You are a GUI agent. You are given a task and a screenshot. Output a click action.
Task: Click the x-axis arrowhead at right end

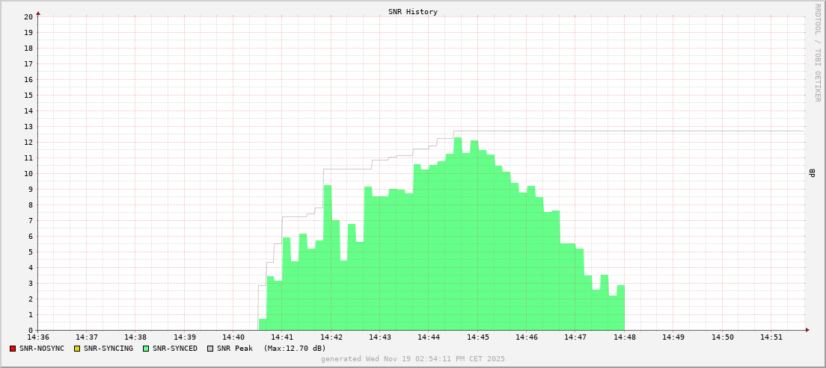point(807,330)
